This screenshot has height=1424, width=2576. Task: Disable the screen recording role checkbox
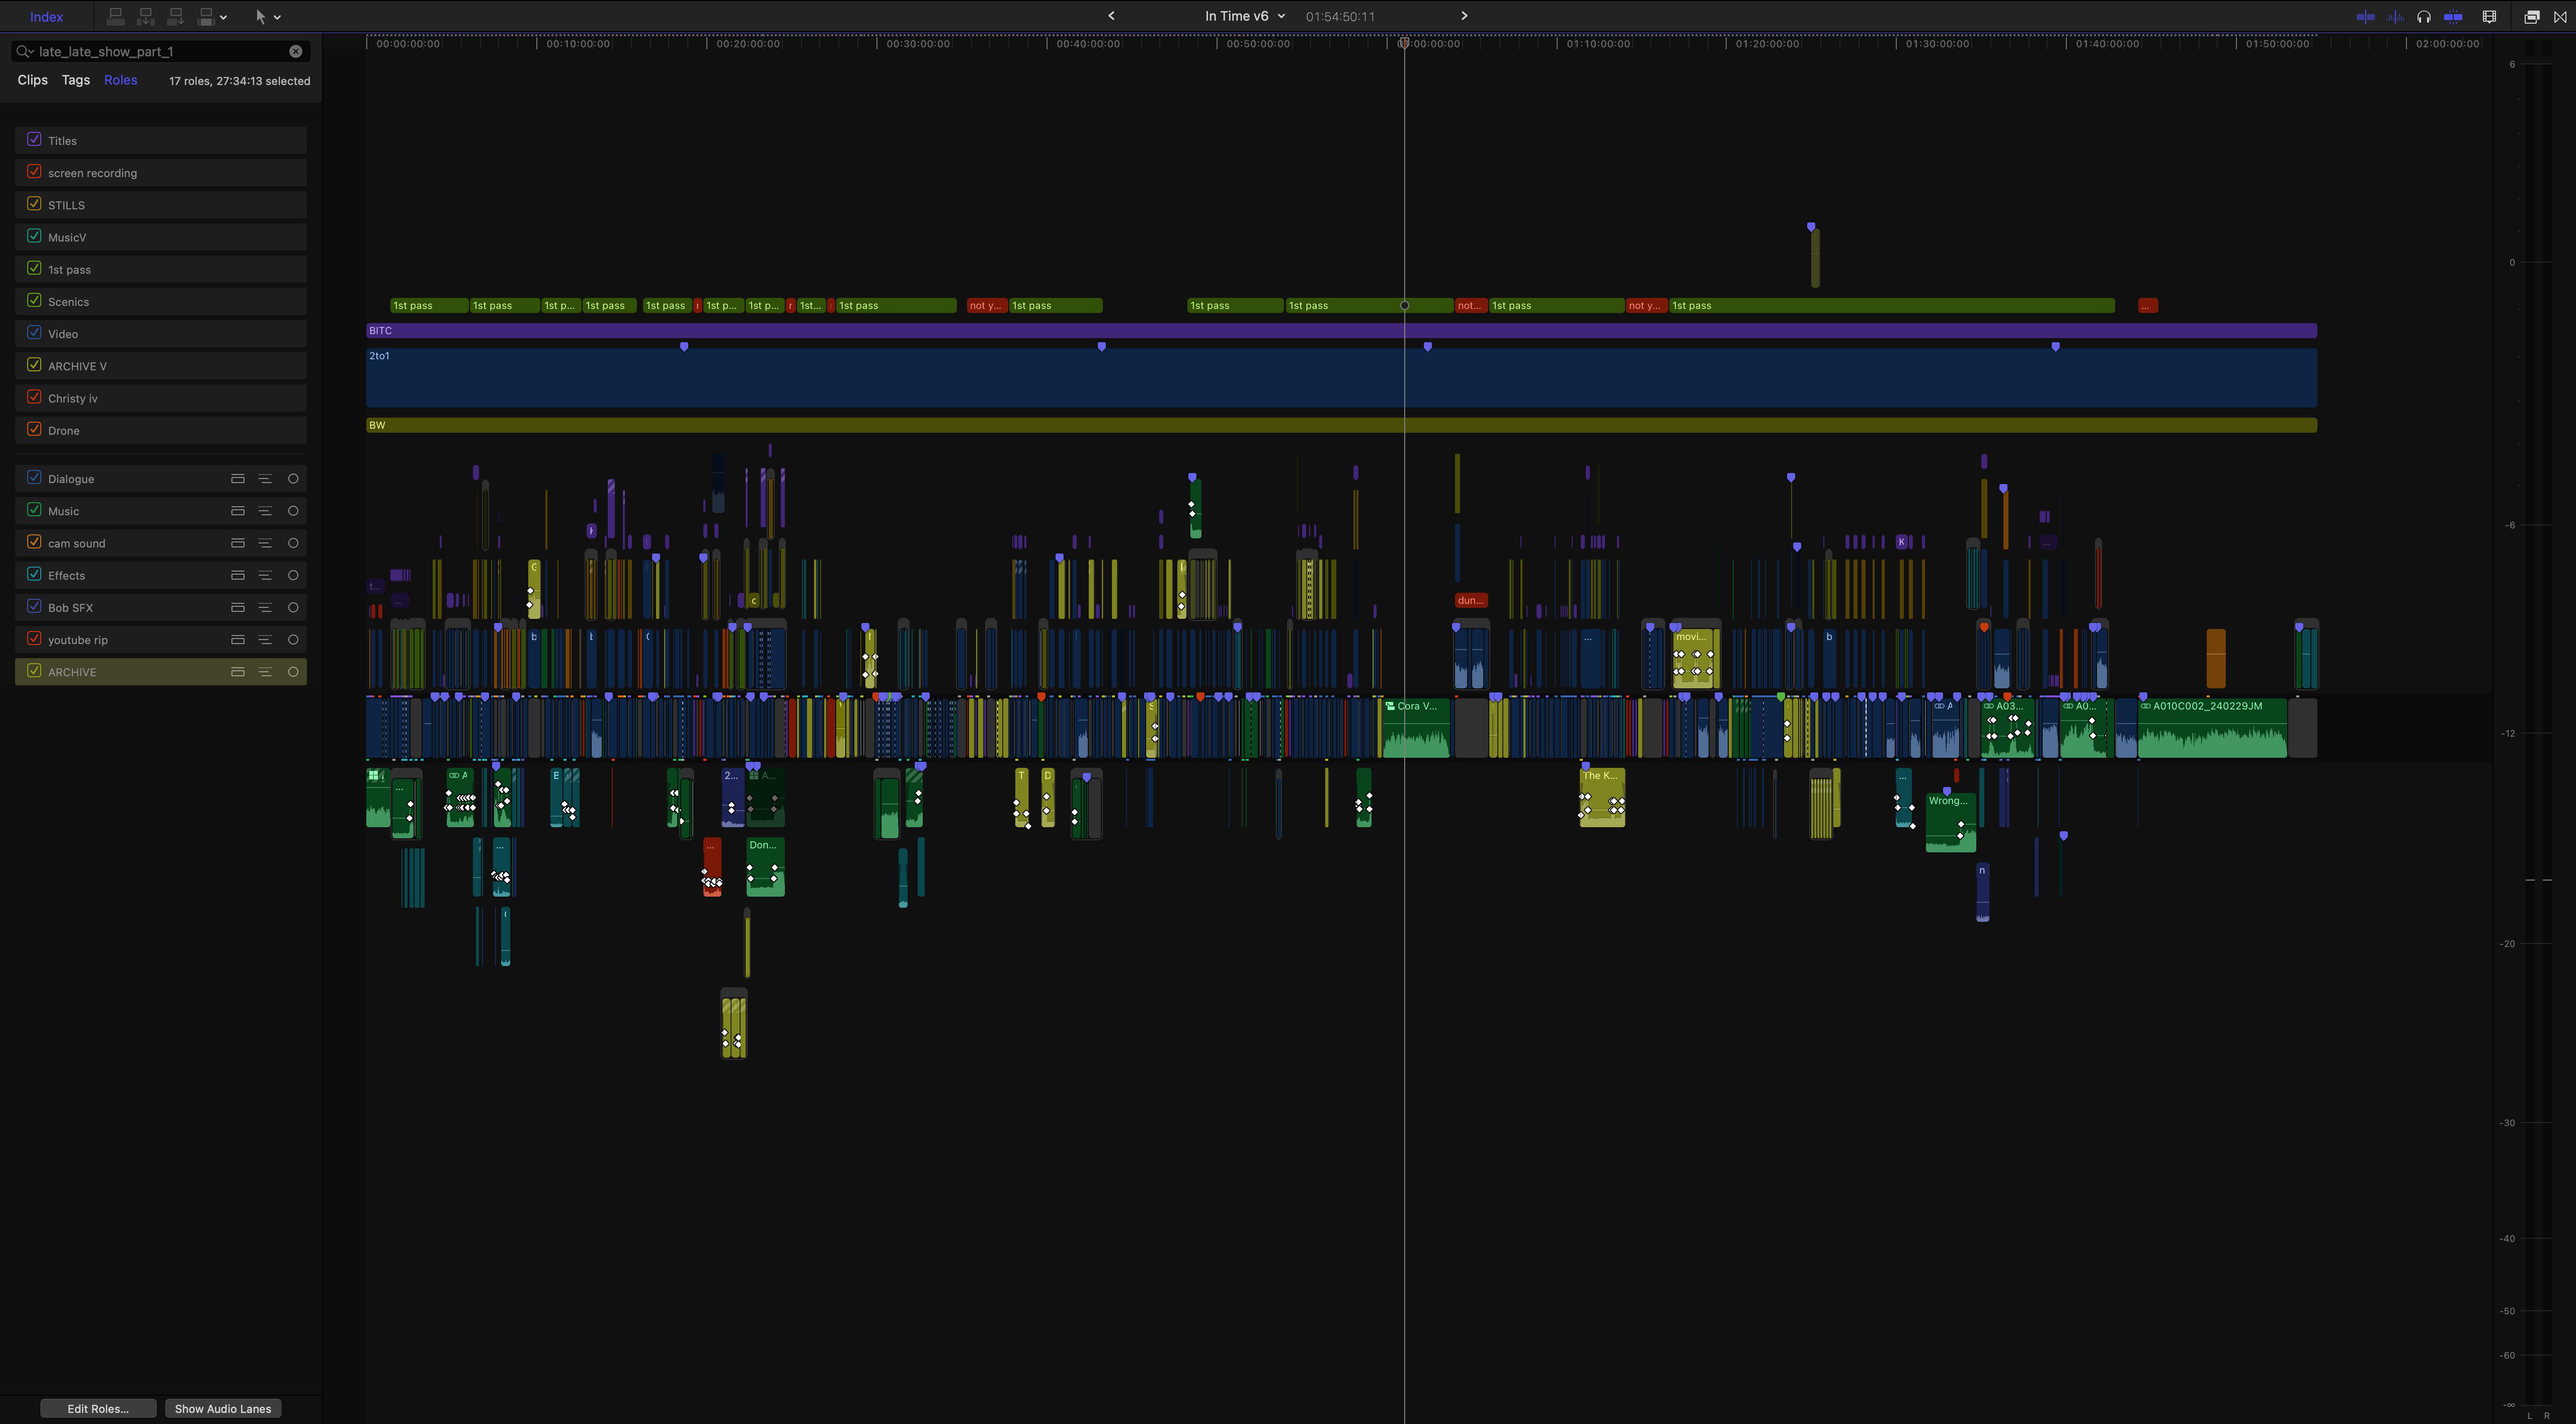(33, 171)
